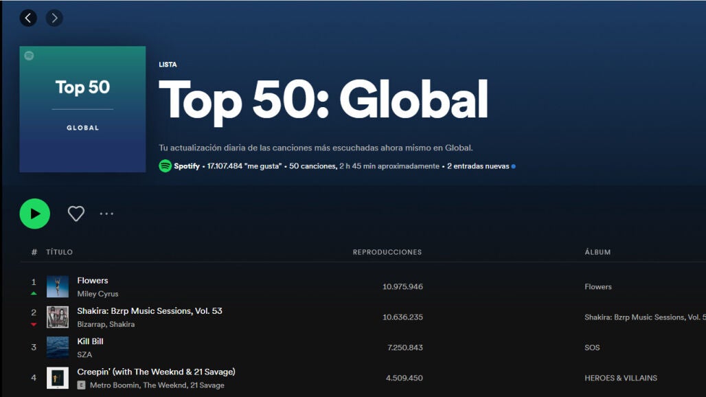Open the SZA artist link
706x397 pixels.
click(x=84, y=354)
